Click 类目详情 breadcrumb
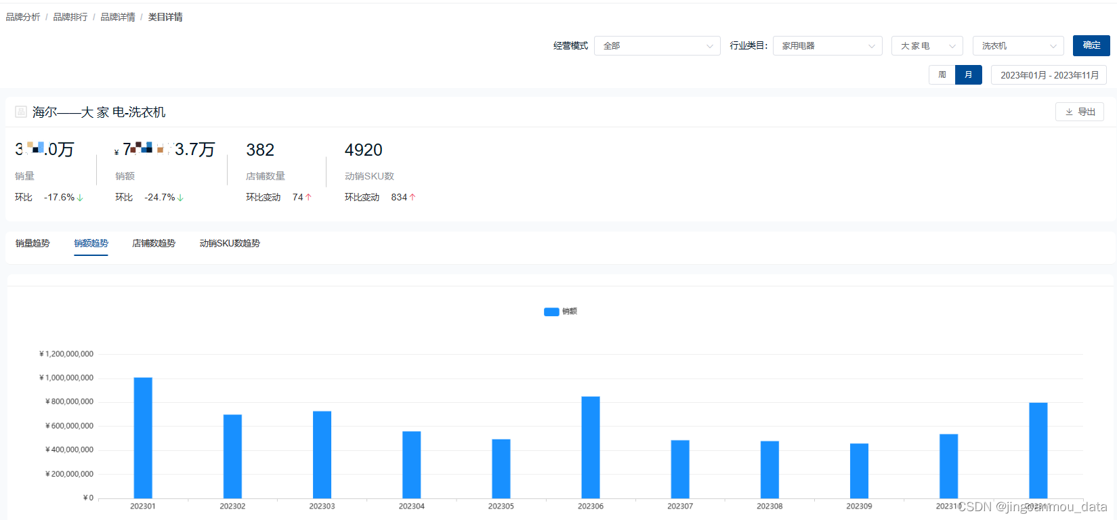 click(165, 17)
